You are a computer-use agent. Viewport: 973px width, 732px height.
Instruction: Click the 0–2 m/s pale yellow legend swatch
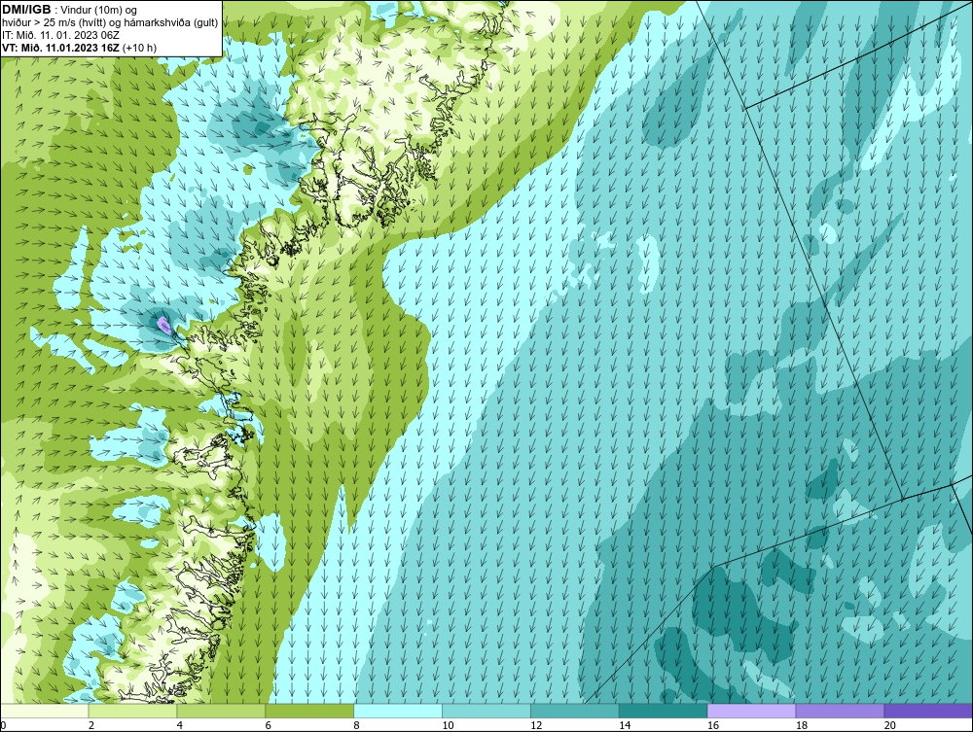(x=45, y=711)
